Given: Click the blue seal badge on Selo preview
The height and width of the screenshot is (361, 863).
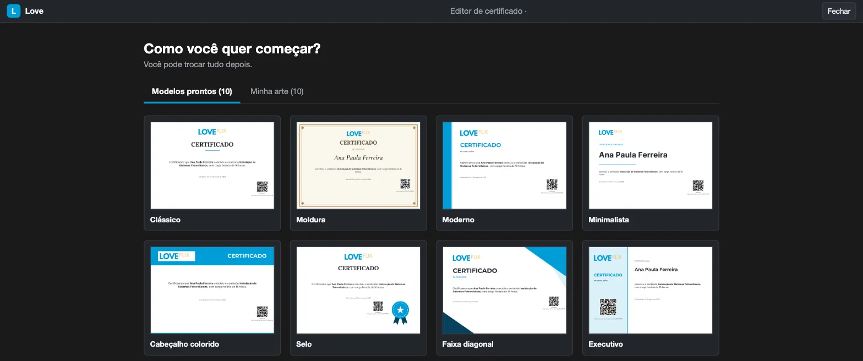Looking at the screenshot, I should tap(400, 312).
